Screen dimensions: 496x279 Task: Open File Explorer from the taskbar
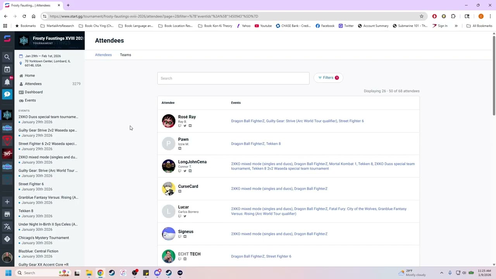pyautogui.click(x=89, y=273)
